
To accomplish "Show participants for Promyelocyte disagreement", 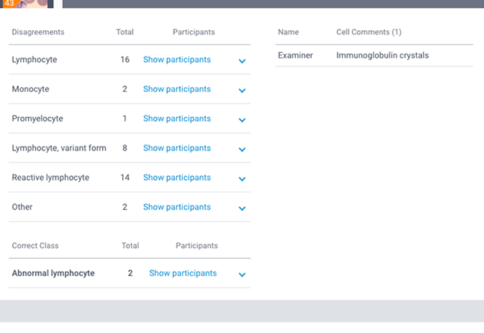I will click(177, 119).
